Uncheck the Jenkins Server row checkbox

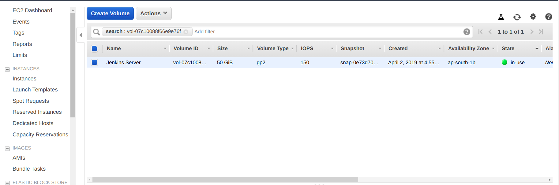pos(94,62)
